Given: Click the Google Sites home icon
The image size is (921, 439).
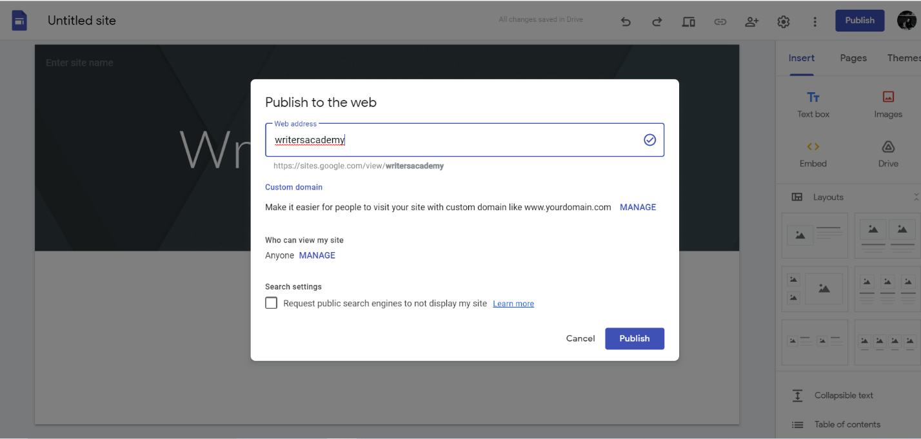Looking at the screenshot, I should pyautogui.click(x=20, y=21).
